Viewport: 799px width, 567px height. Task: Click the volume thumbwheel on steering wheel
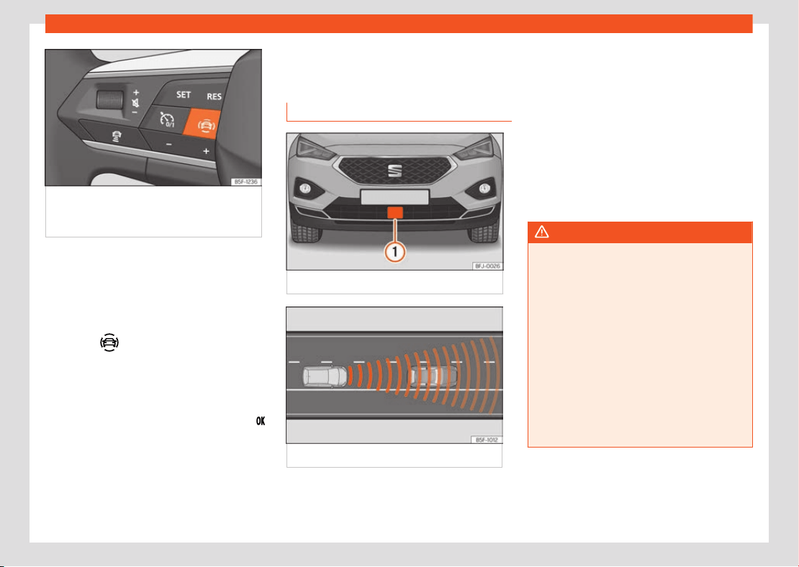(x=109, y=99)
